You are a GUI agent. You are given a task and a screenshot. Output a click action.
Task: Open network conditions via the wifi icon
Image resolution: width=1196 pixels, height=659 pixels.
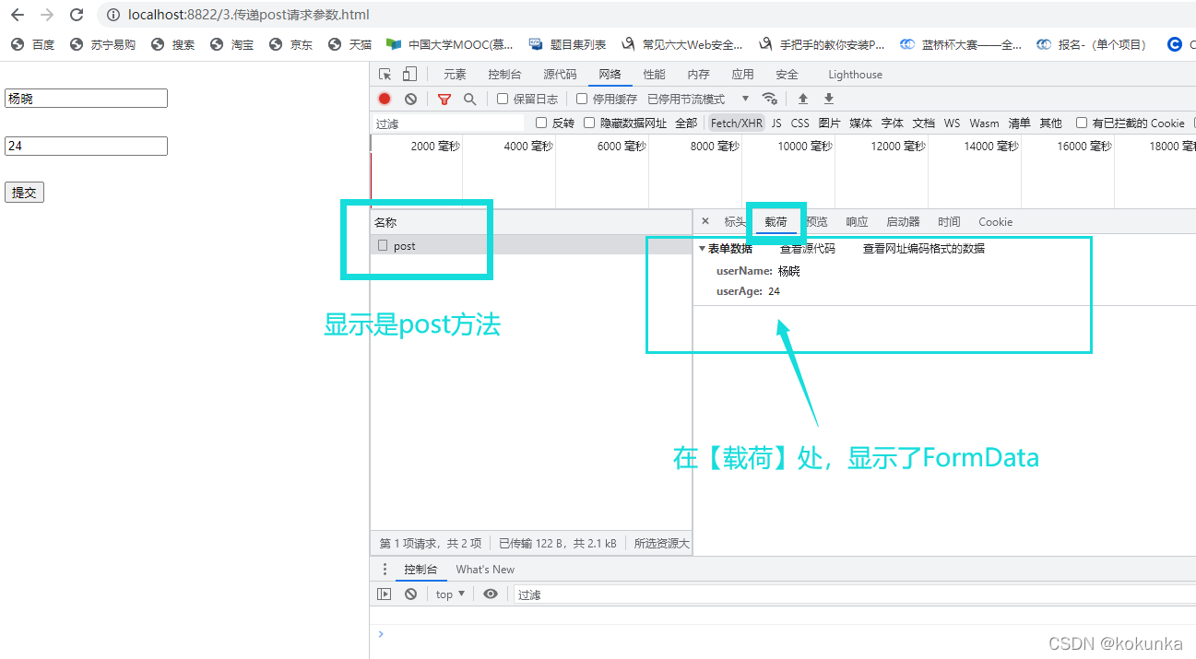[x=770, y=99]
